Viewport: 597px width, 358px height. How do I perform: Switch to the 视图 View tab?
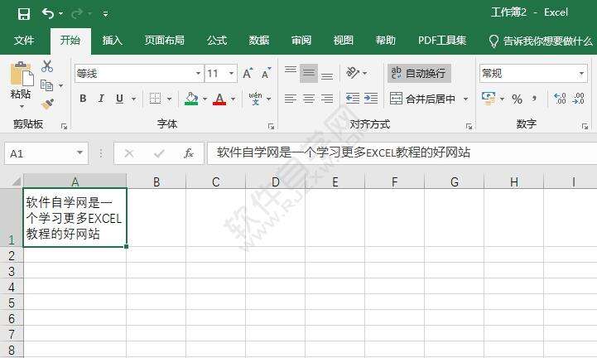point(344,41)
